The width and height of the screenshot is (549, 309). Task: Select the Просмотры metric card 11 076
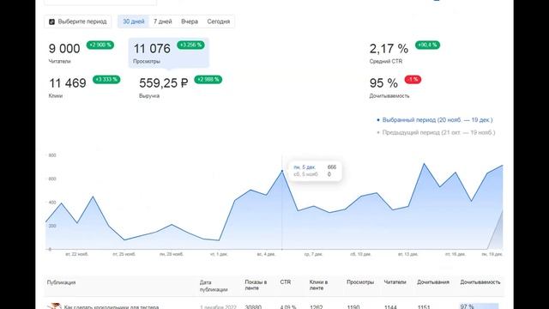pyautogui.click(x=169, y=52)
